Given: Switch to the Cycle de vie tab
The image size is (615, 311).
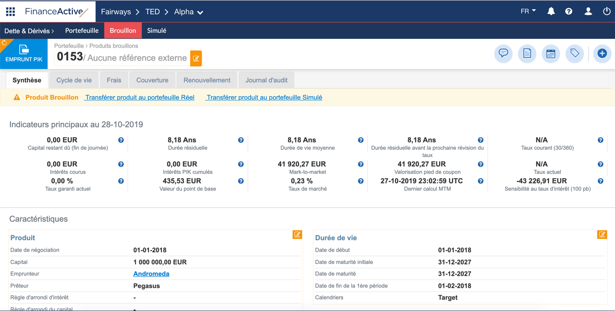Looking at the screenshot, I should click(x=74, y=80).
